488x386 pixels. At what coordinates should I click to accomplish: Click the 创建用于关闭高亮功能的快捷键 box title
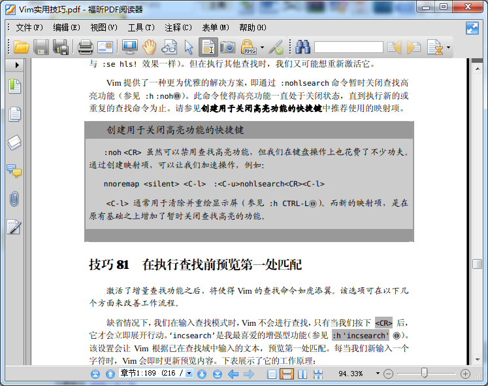(x=175, y=130)
